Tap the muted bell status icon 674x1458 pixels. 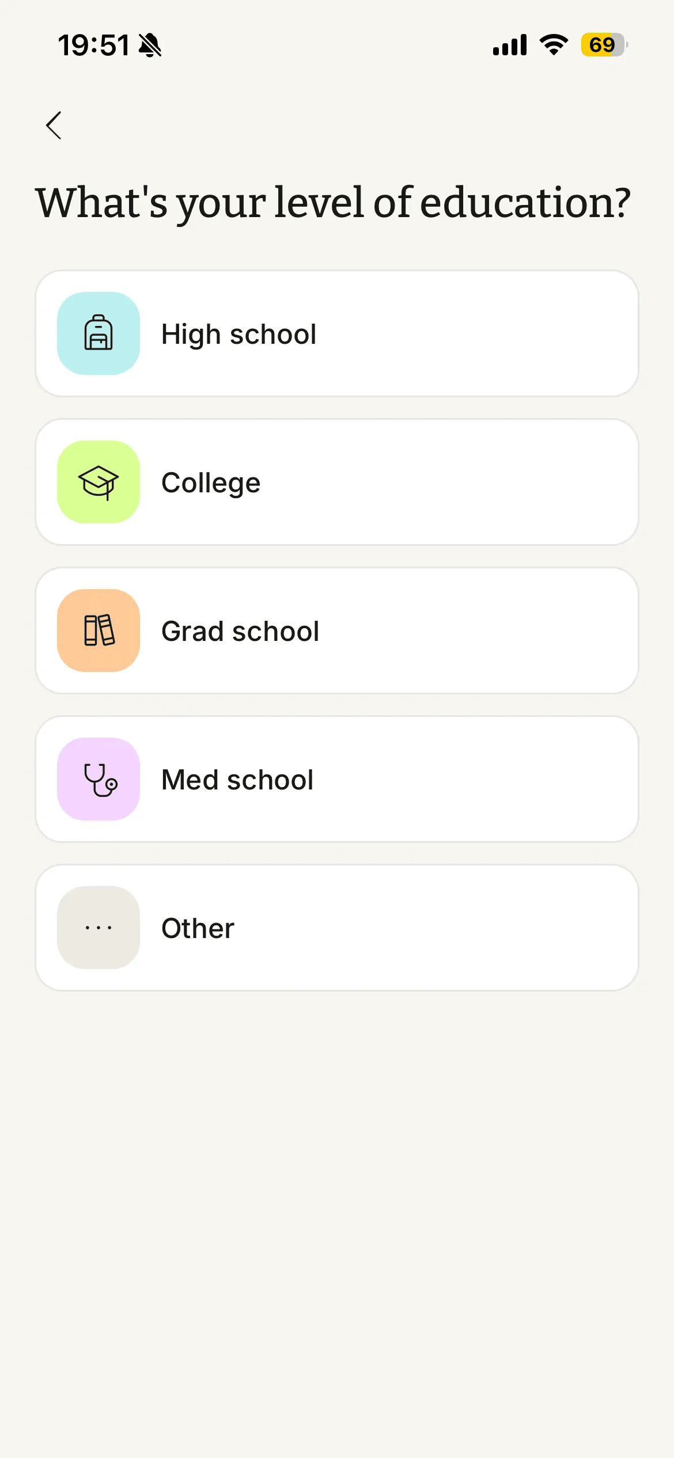tap(150, 45)
